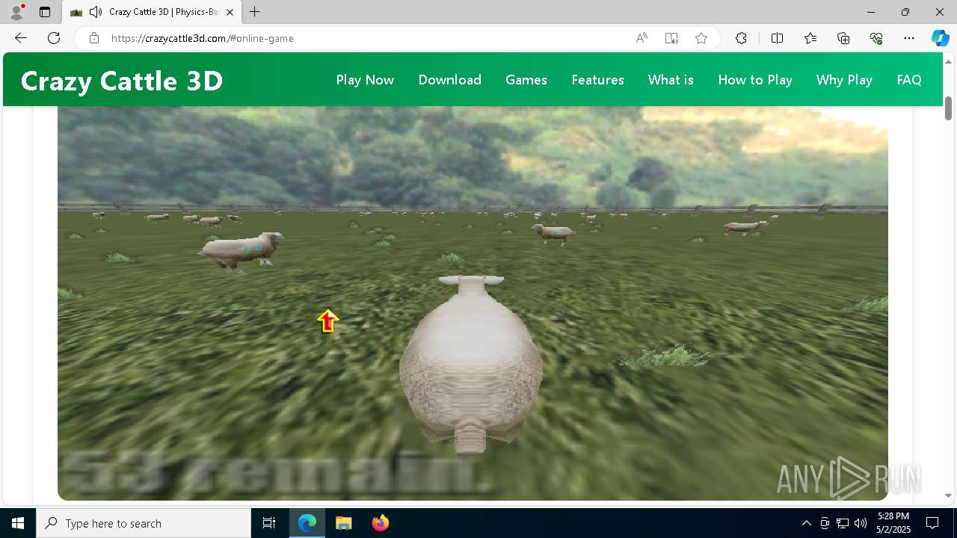Activate Read aloud icon
This screenshot has height=538, width=957.
(x=641, y=38)
